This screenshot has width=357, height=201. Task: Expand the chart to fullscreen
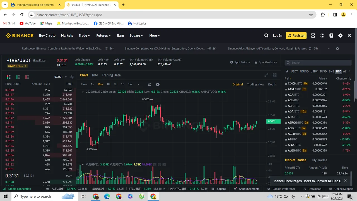point(266,75)
